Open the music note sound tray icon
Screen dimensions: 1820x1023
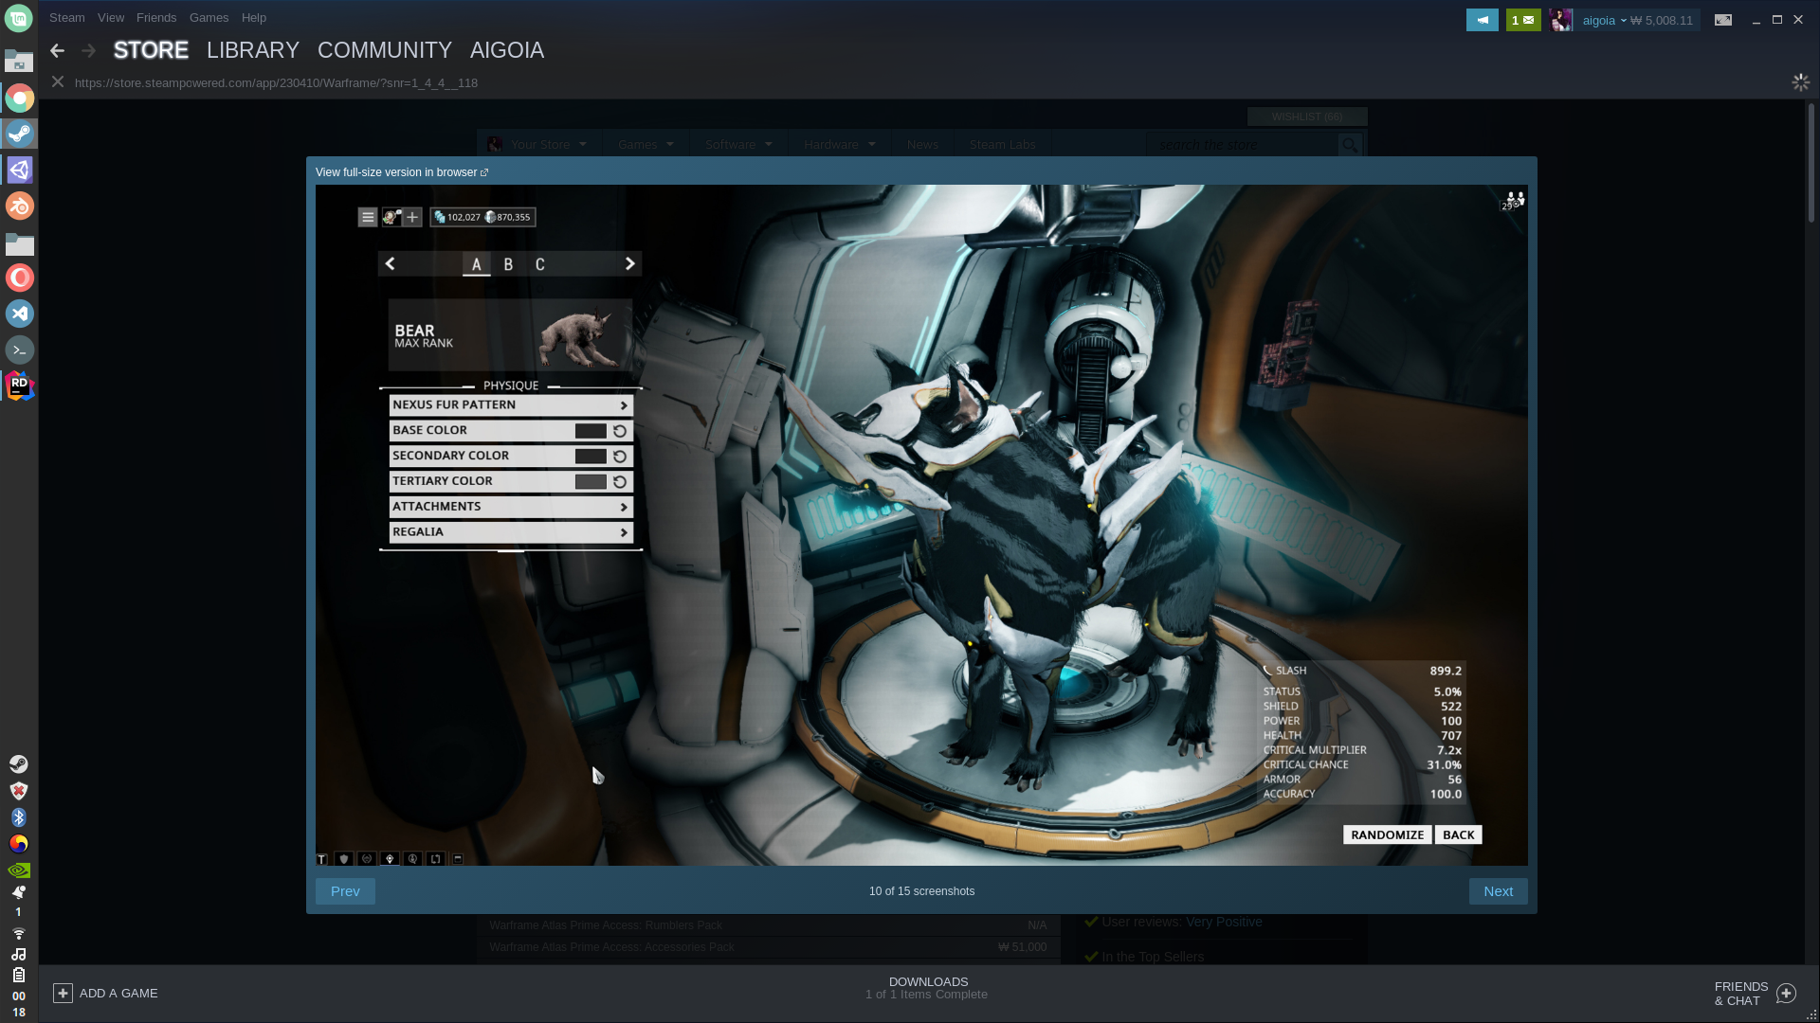[x=19, y=954]
